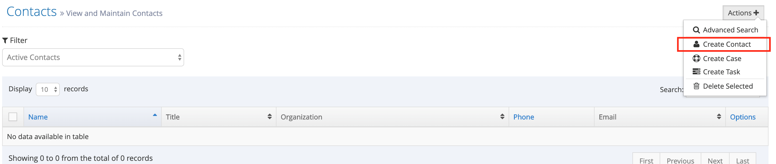This screenshot has height=164, width=776.
Task: Choose Delete Selected in the Actions menu
Action: (x=727, y=86)
